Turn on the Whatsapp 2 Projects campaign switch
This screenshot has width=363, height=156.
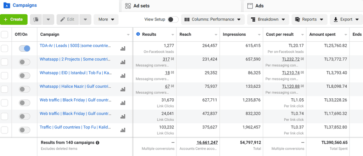click(24, 62)
